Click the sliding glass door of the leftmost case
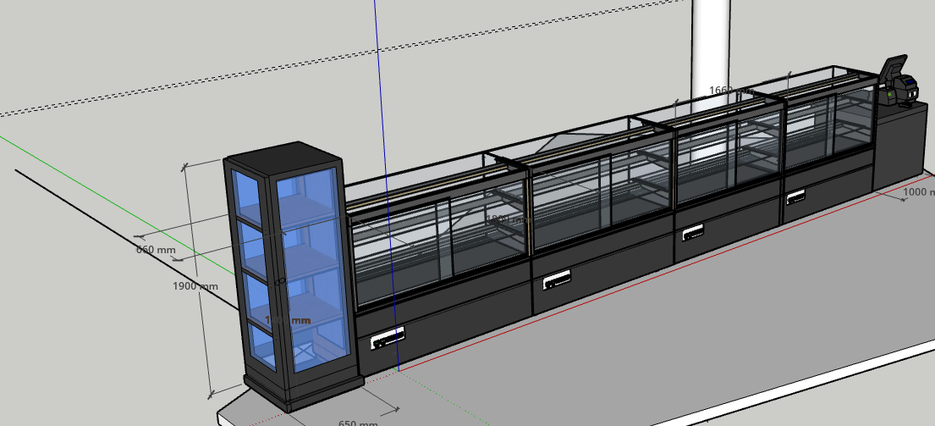Image resolution: width=935 pixels, height=426 pixels. click(x=402, y=254)
